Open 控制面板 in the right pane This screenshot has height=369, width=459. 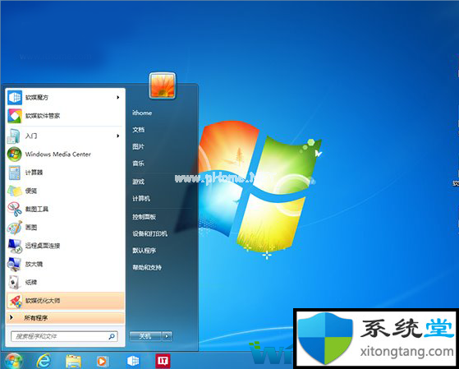tap(144, 217)
